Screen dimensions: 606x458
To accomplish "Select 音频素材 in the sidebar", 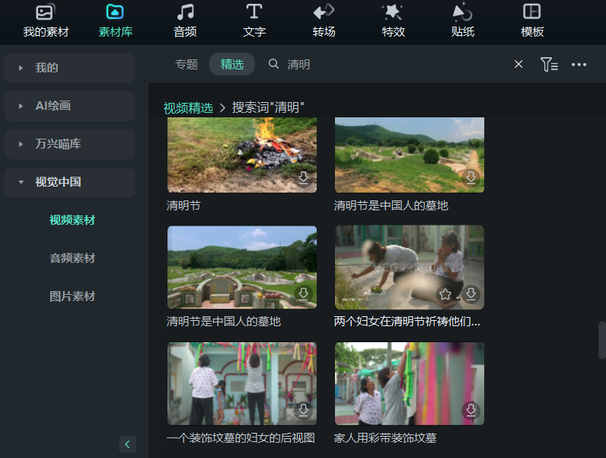I will coord(72,258).
